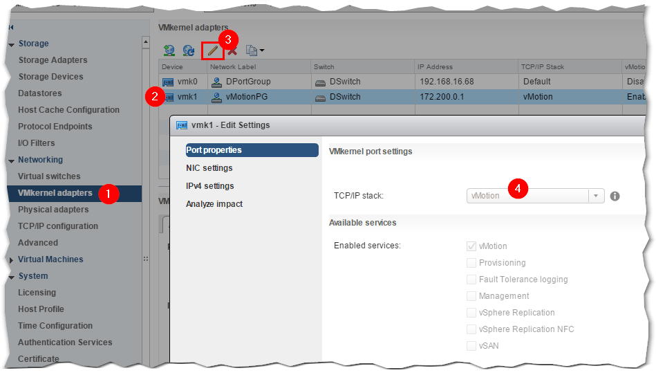Sort by Switch column header
This screenshot has width=656, height=375.
[x=362, y=66]
